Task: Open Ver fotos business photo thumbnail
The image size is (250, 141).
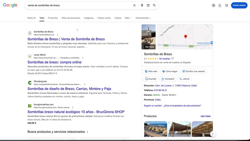Action: 148,37
